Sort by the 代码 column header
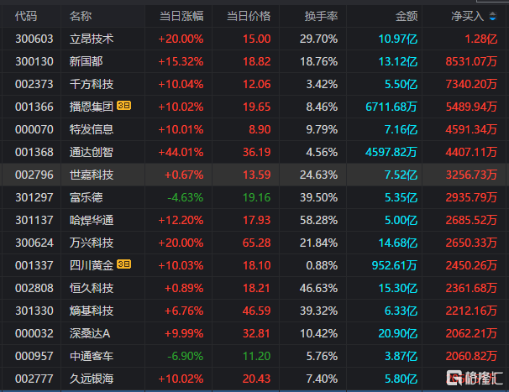509x392 pixels. [26, 16]
